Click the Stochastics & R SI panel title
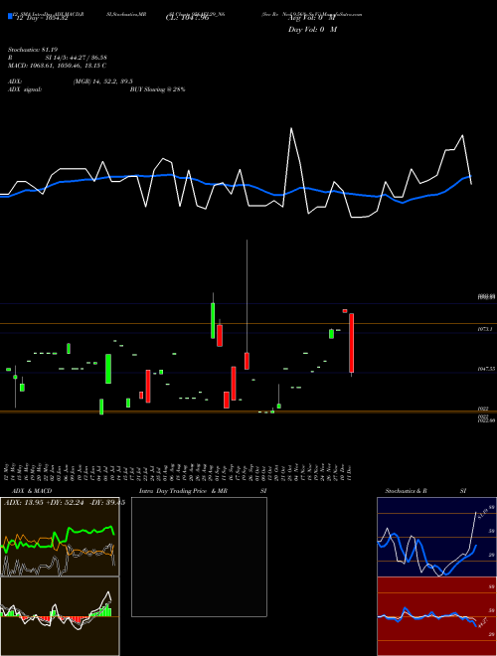 click(x=425, y=491)
